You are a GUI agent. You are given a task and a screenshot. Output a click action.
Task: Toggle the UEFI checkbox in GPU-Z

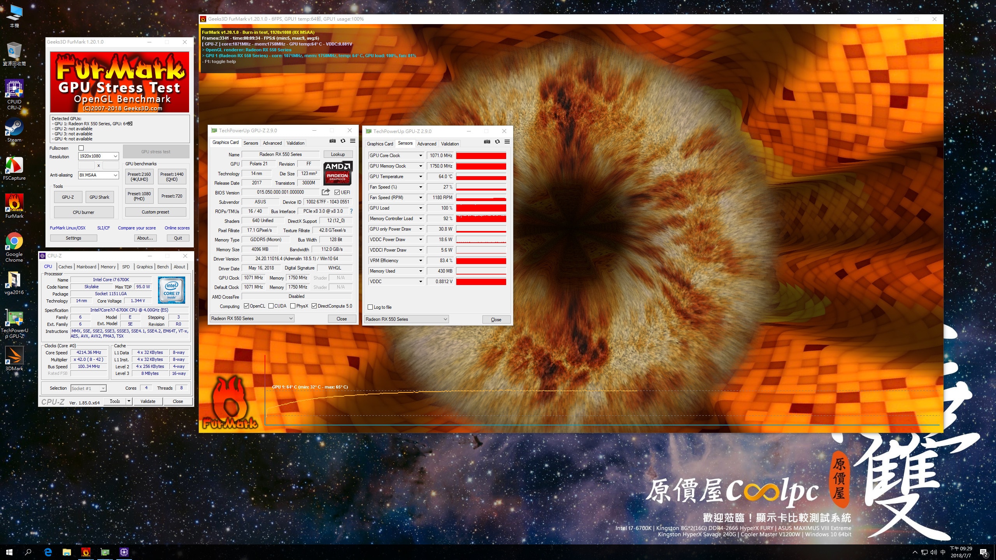coord(337,192)
